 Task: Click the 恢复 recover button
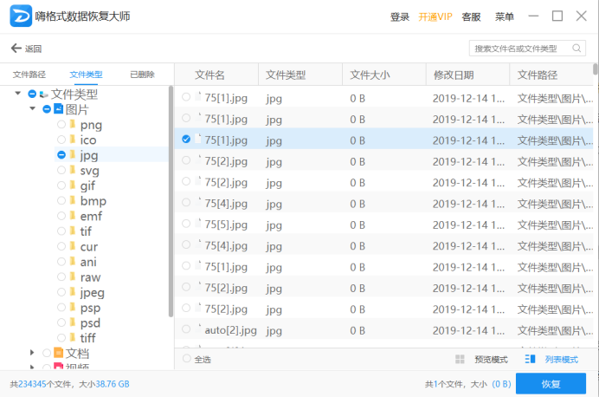[551, 384]
